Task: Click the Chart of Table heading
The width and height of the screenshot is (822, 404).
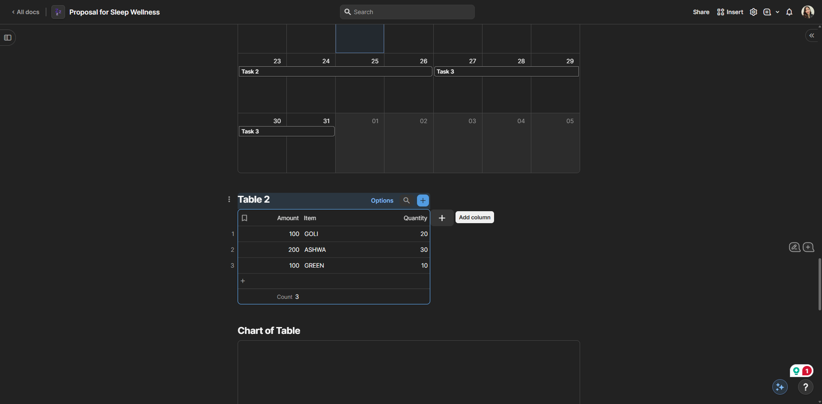Action: point(269,330)
